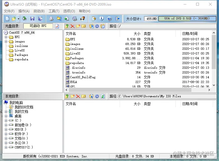Open the 启动(B) menu
219x161 pixels.
click(x=39, y=11)
